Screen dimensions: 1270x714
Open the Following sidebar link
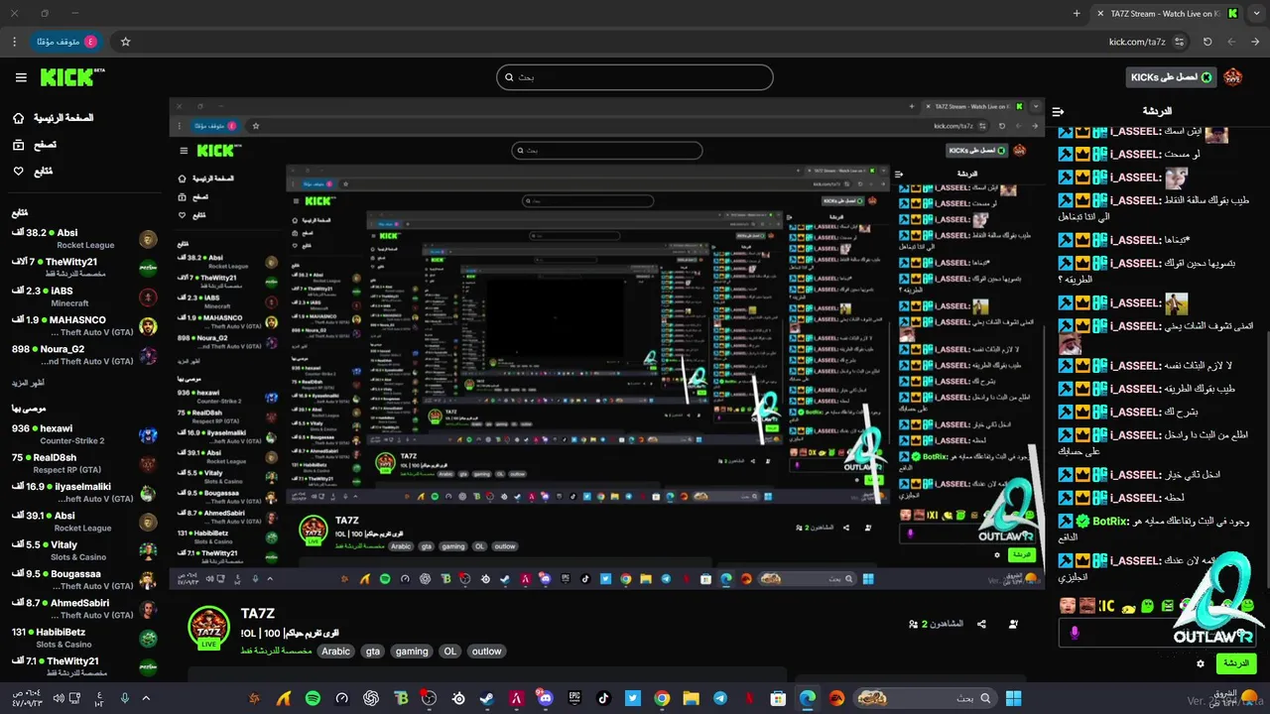tap(32, 172)
